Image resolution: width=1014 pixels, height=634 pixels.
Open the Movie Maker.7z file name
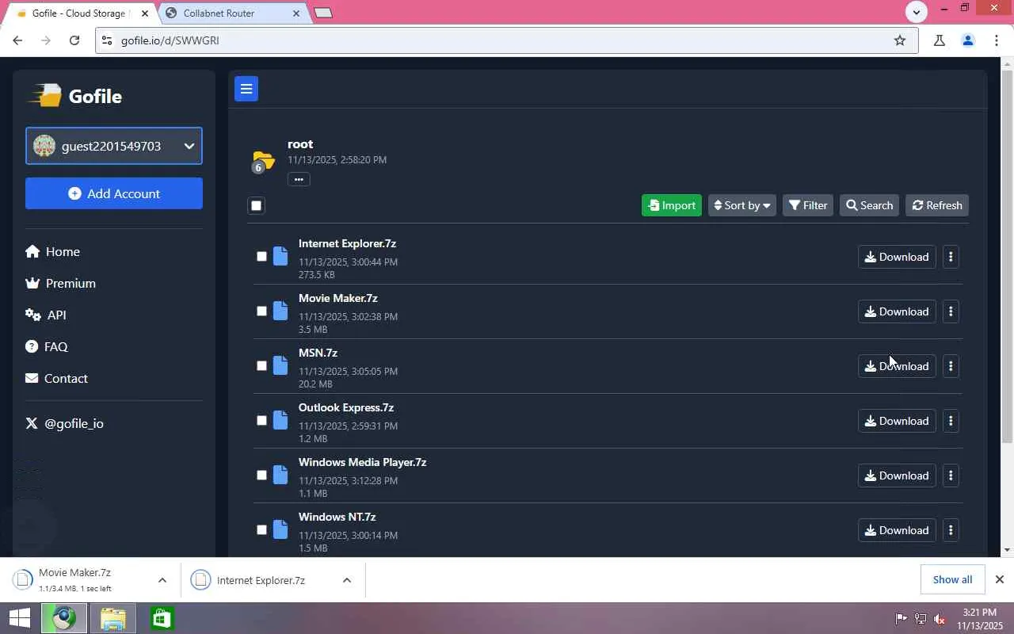click(338, 298)
